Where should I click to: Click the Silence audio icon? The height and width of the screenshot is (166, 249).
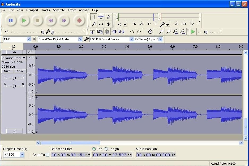tap(121, 32)
